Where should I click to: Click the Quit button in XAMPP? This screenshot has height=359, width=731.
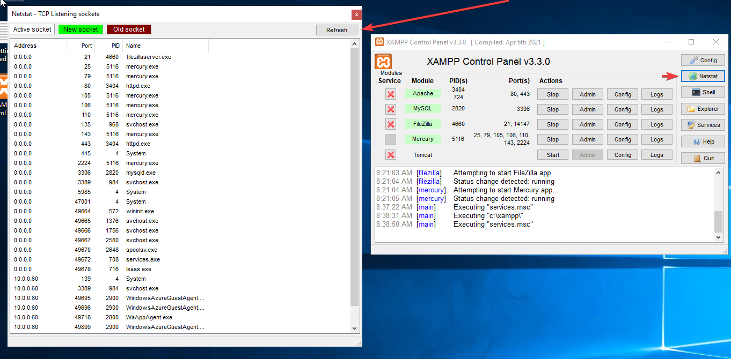(703, 158)
